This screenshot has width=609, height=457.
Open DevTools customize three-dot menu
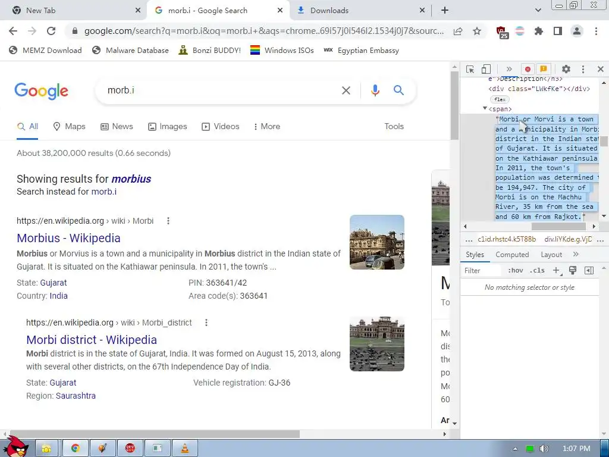(x=583, y=69)
